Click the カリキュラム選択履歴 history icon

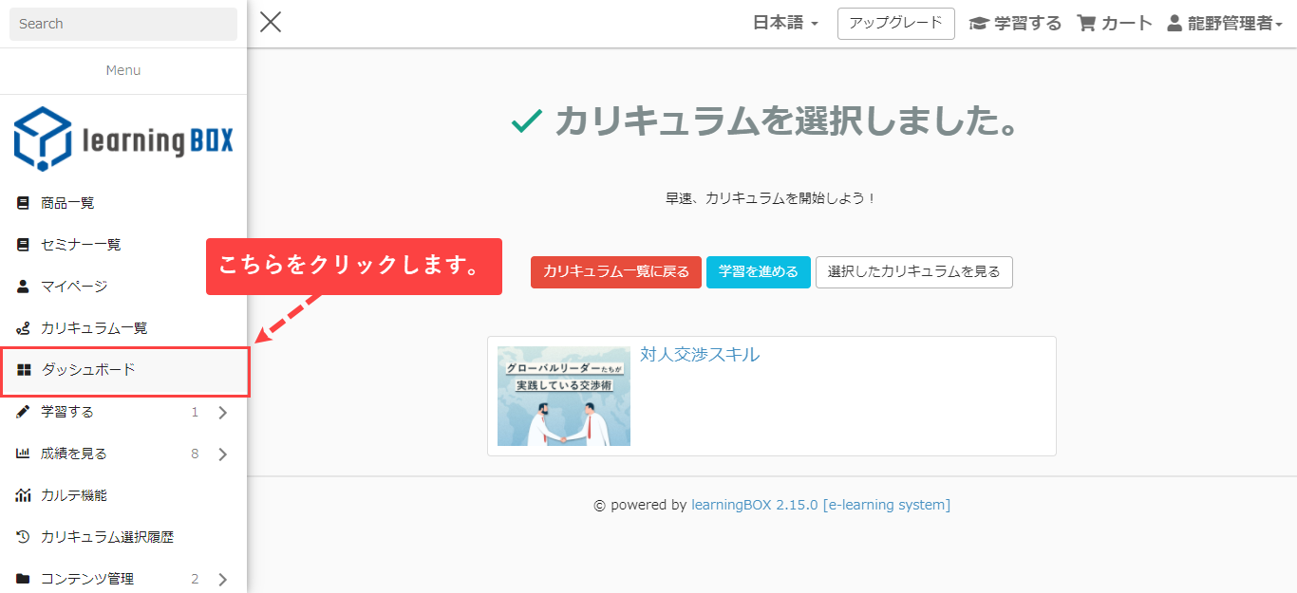tap(24, 537)
